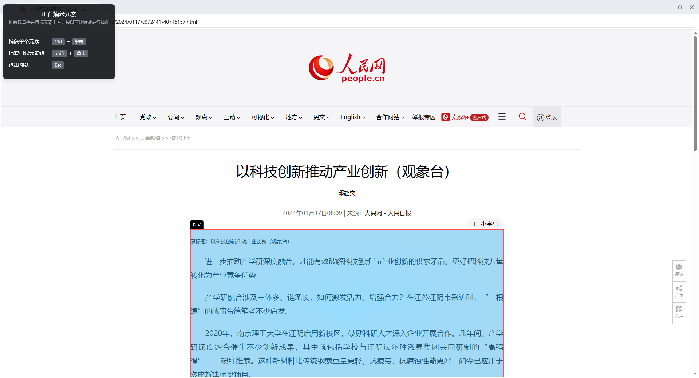Minimize the browser window
The height and width of the screenshot is (378, 699).
point(668,7)
